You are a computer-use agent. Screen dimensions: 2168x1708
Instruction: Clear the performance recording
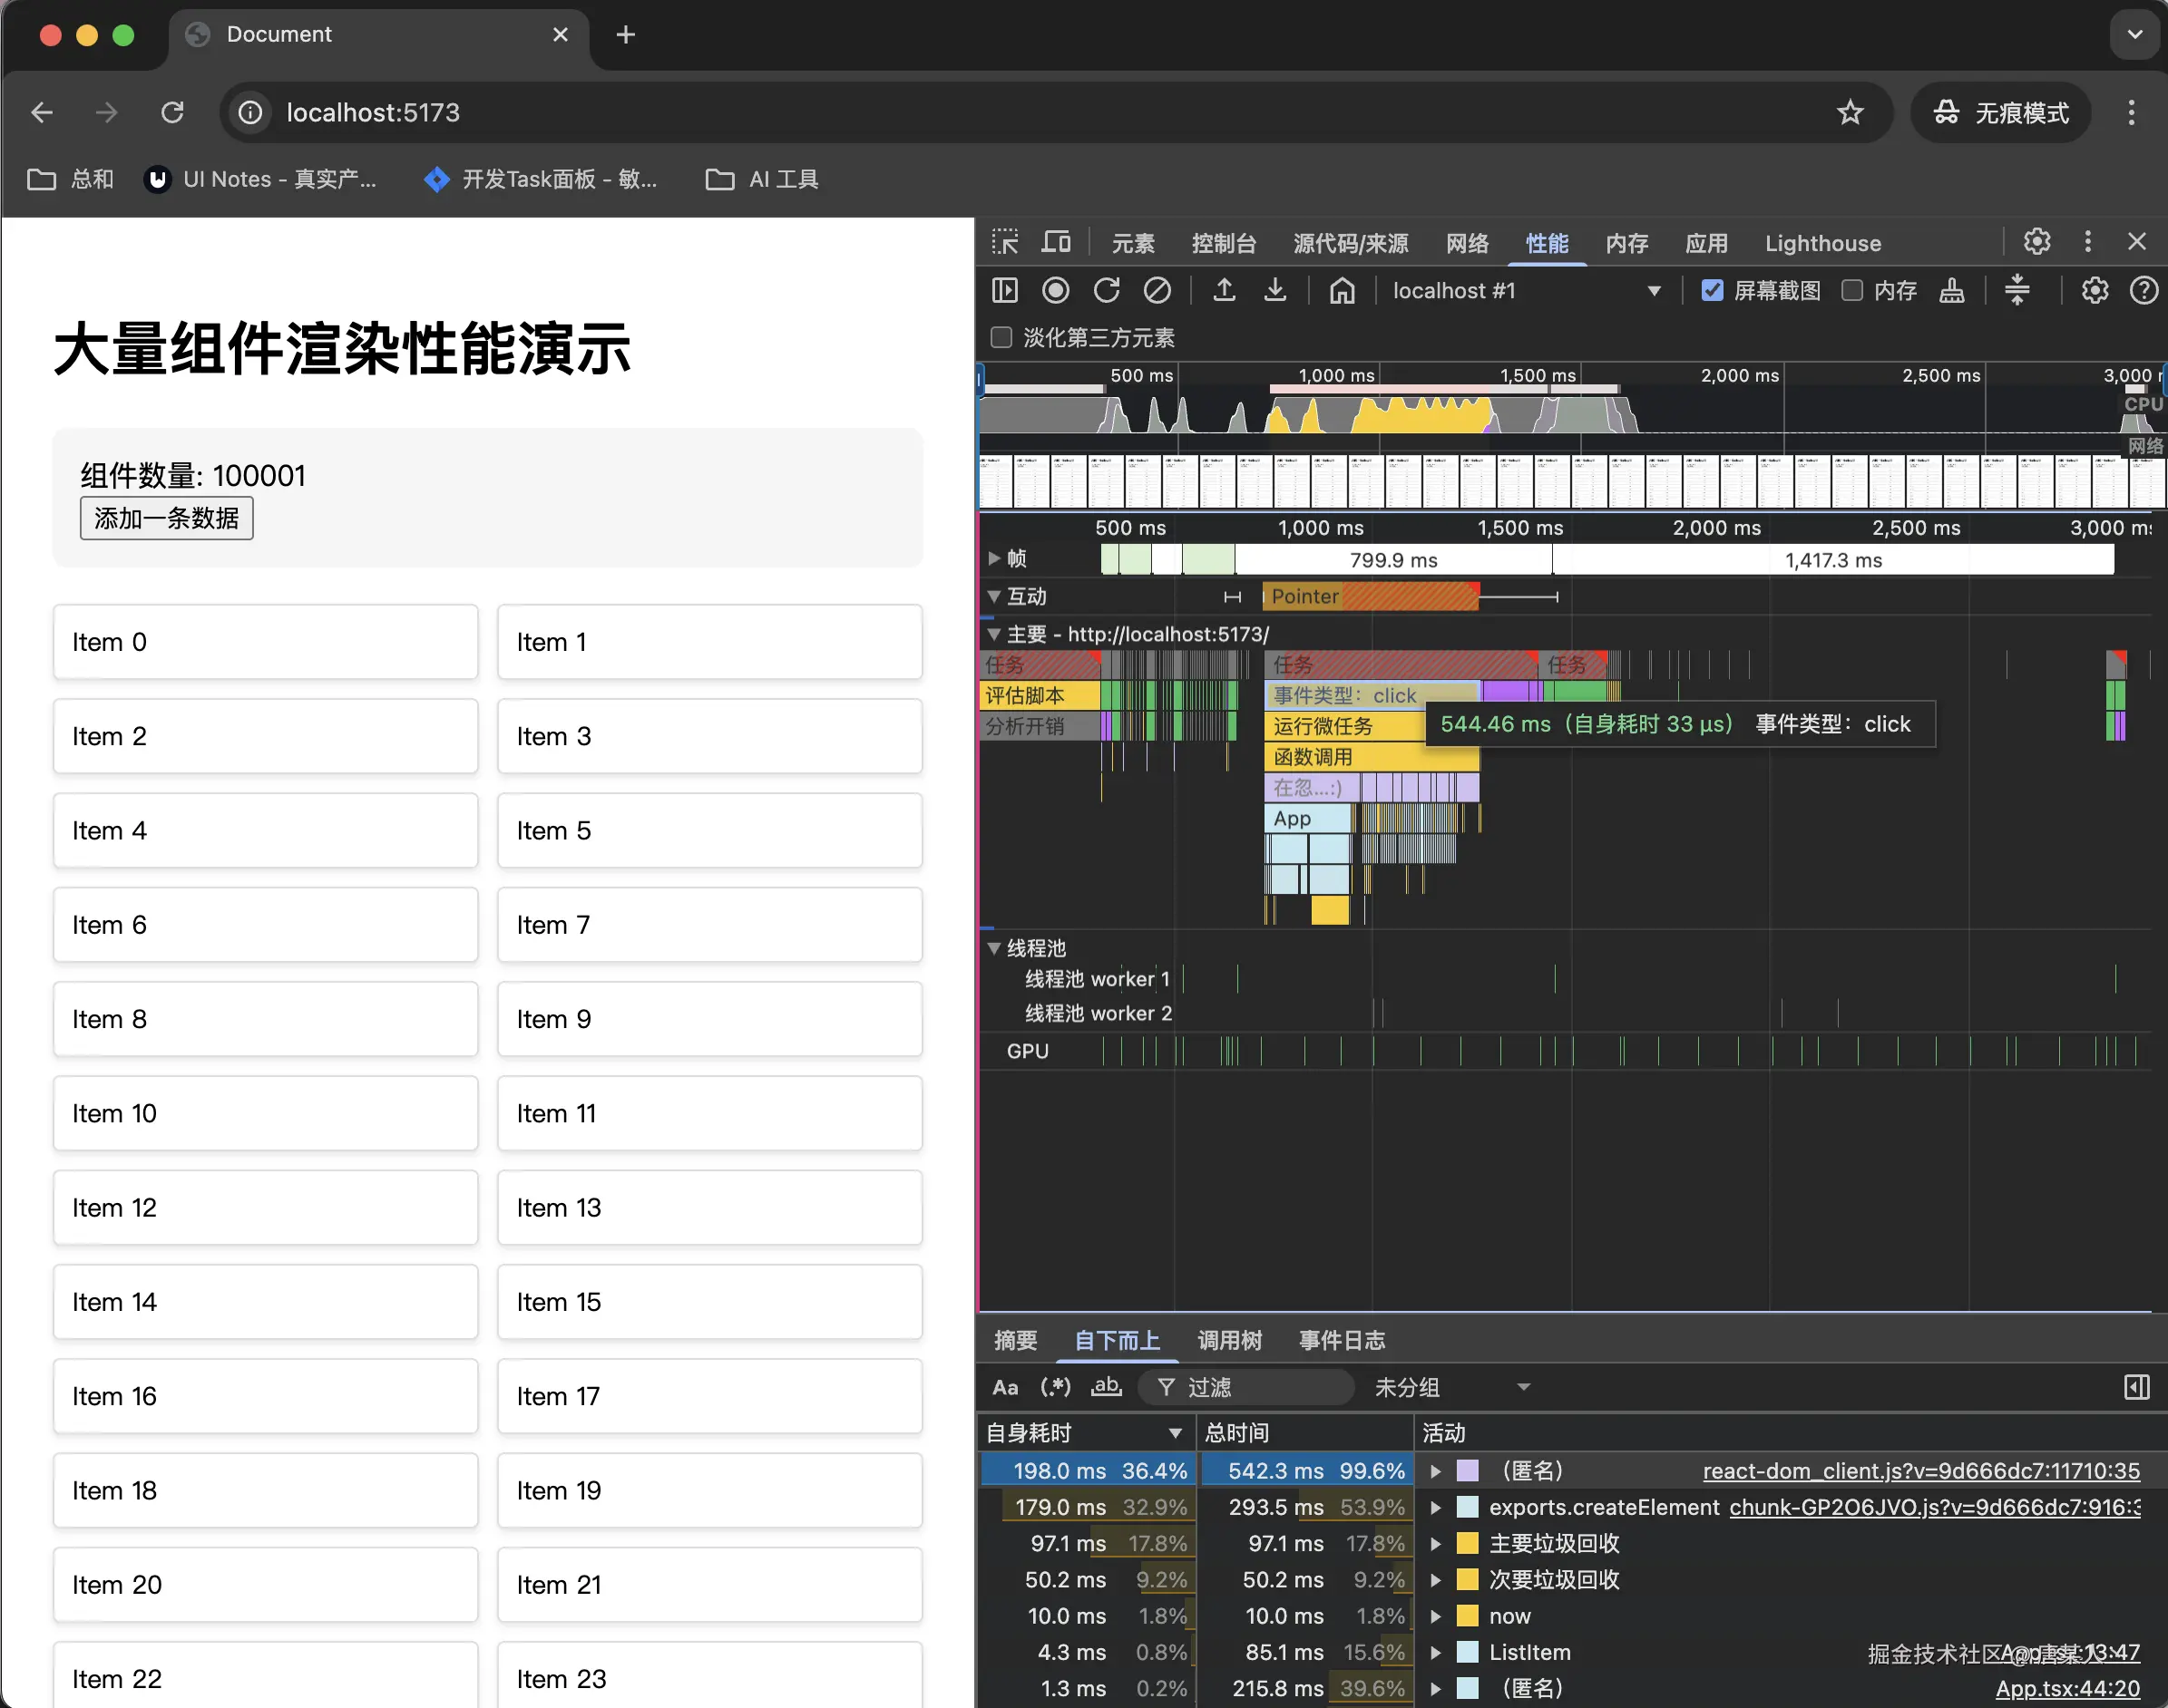(x=1157, y=291)
